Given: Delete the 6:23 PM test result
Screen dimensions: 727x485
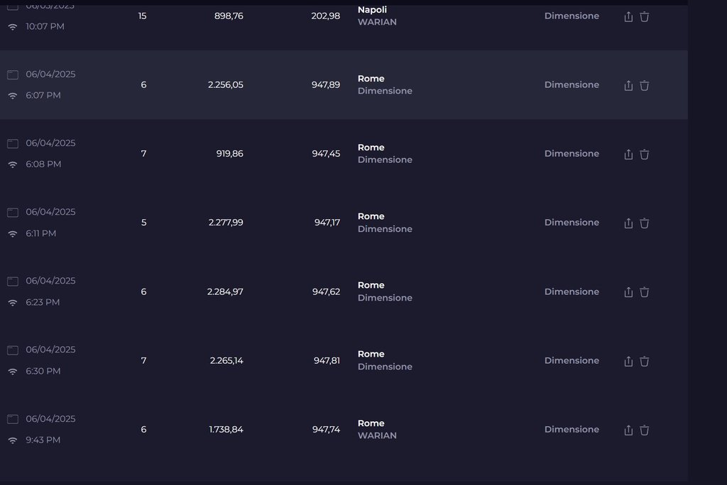Looking at the screenshot, I should (645, 291).
